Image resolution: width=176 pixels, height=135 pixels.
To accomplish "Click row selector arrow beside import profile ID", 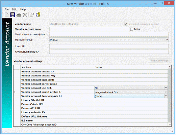I will tap(15, 92).
